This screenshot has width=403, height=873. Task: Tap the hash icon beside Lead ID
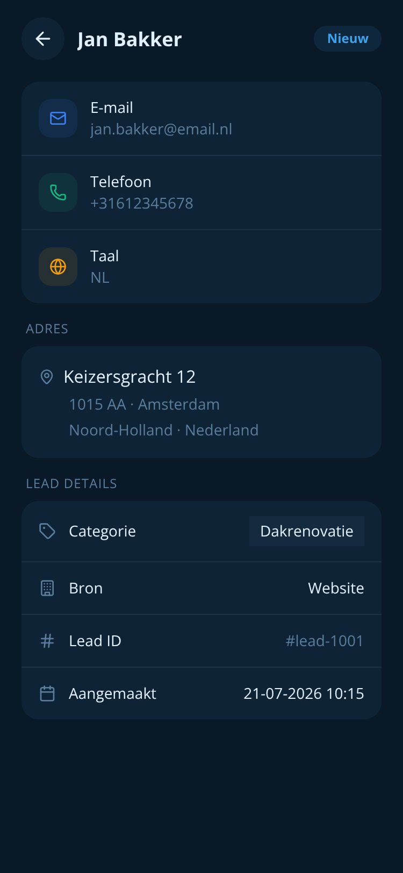pyautogui.click(x=47, y=641)
